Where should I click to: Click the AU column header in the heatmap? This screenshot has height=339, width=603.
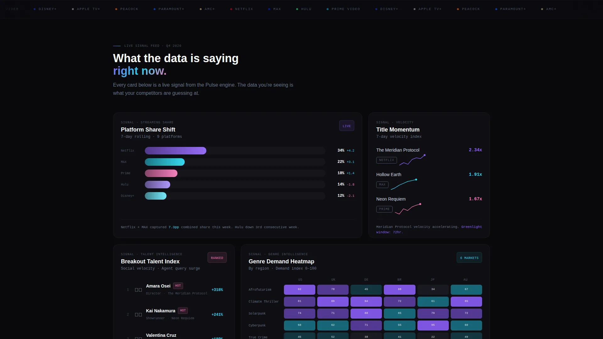coord(465,280)
